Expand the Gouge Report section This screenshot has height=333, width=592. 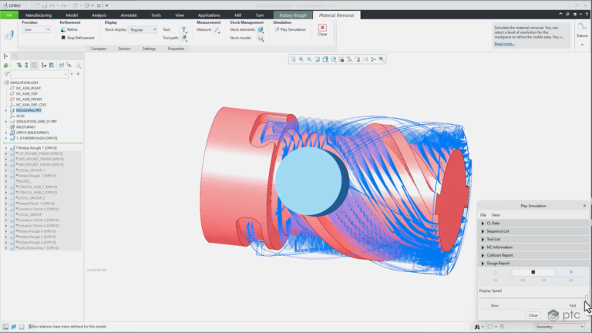(533, 263)
